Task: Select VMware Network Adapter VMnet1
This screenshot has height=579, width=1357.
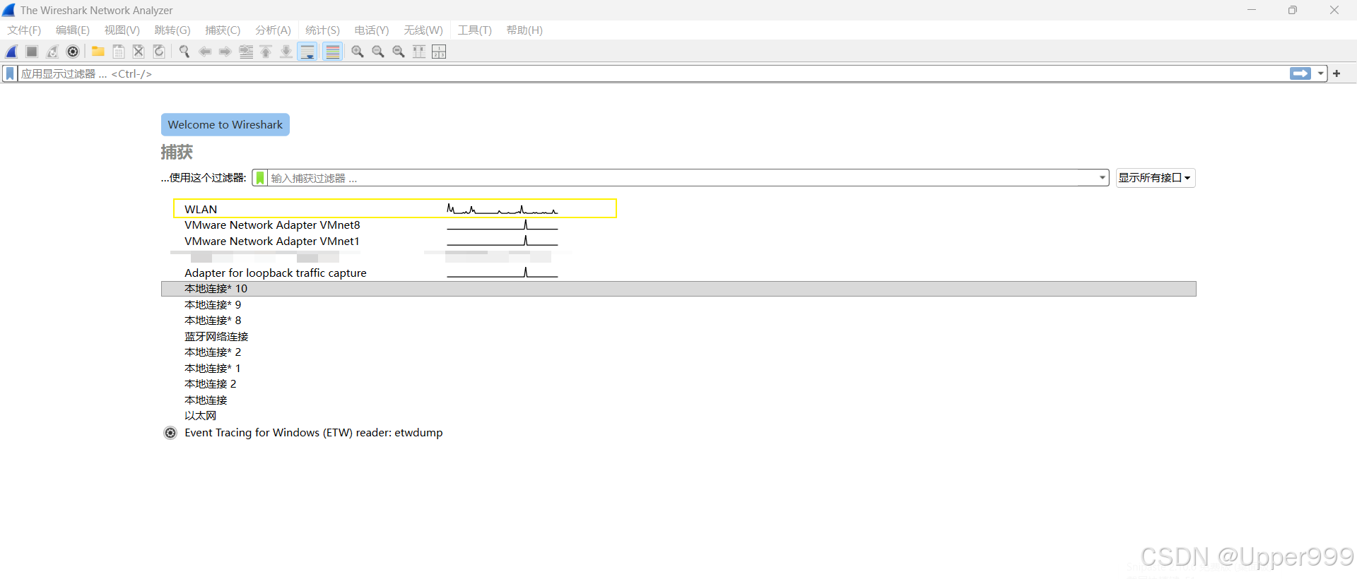Action: pos(272,241)
